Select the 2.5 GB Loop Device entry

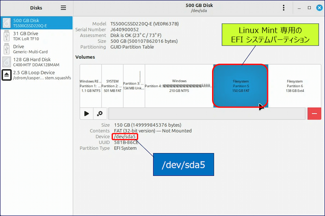(x=37, y=75)
